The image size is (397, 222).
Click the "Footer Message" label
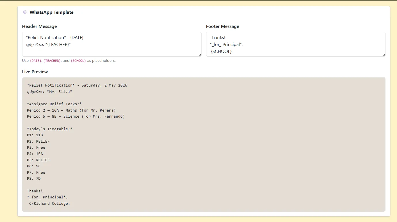223,26
